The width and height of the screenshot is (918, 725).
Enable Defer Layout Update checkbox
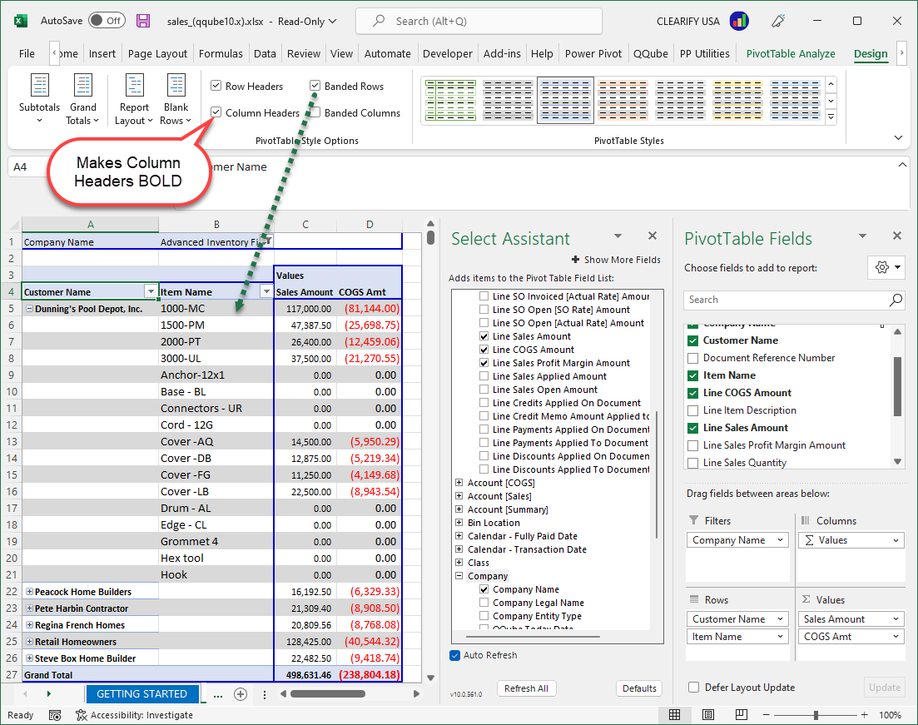pyautogui.click(x=694, y=688)
